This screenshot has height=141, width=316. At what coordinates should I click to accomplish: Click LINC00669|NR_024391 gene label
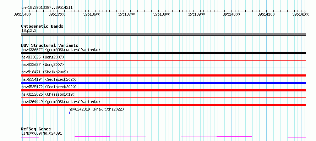tap(42, 133)
